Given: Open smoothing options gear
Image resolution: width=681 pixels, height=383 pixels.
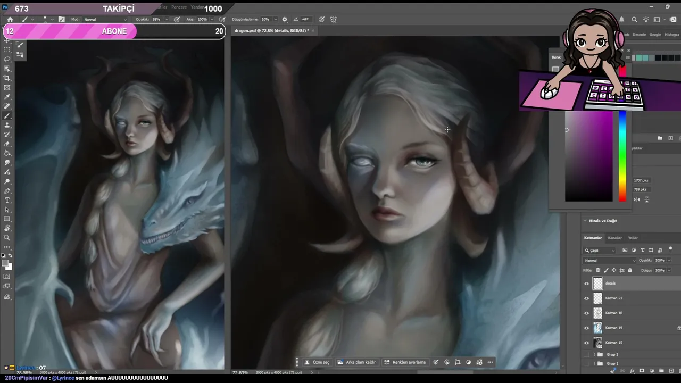Looking at the screenshot, I should 285,19.
